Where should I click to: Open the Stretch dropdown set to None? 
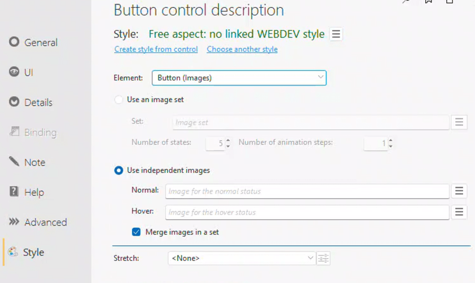310,258
